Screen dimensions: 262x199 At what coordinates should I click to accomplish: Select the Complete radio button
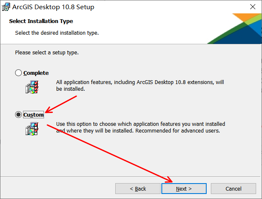click(18, 73)
